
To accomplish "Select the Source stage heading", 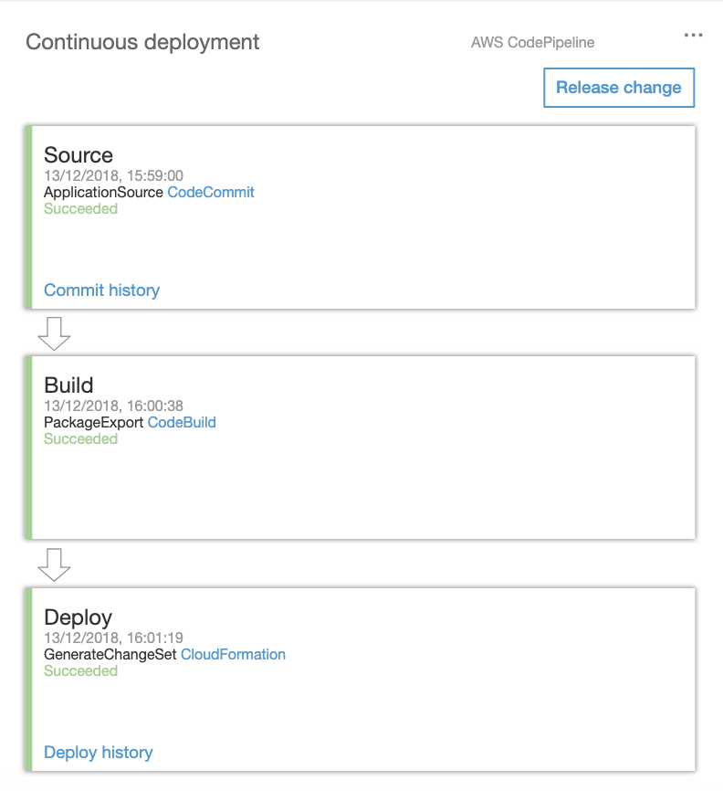I will [x=79, y=155].
